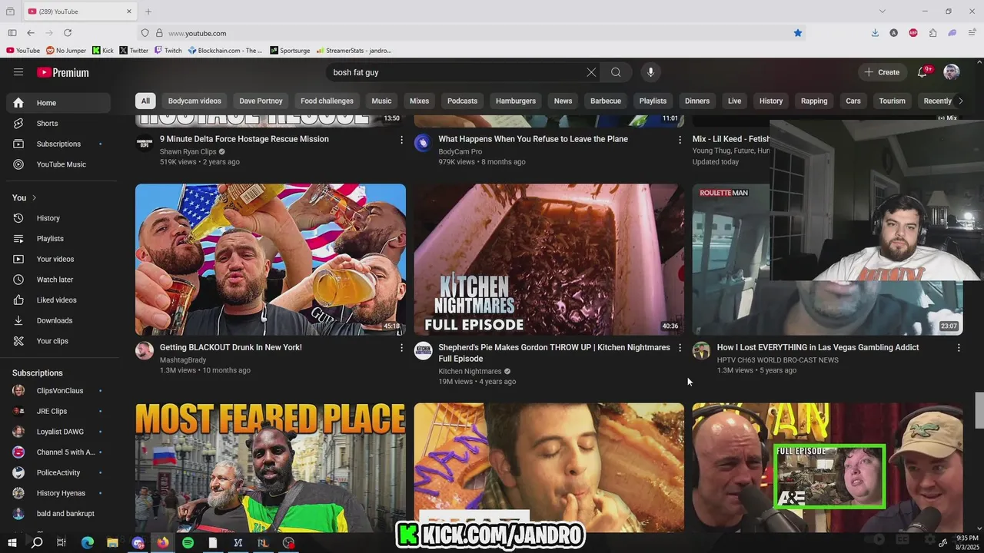Clear the search box with the X icon
This screenshot has height=553, width=984.
pos(591,72)
